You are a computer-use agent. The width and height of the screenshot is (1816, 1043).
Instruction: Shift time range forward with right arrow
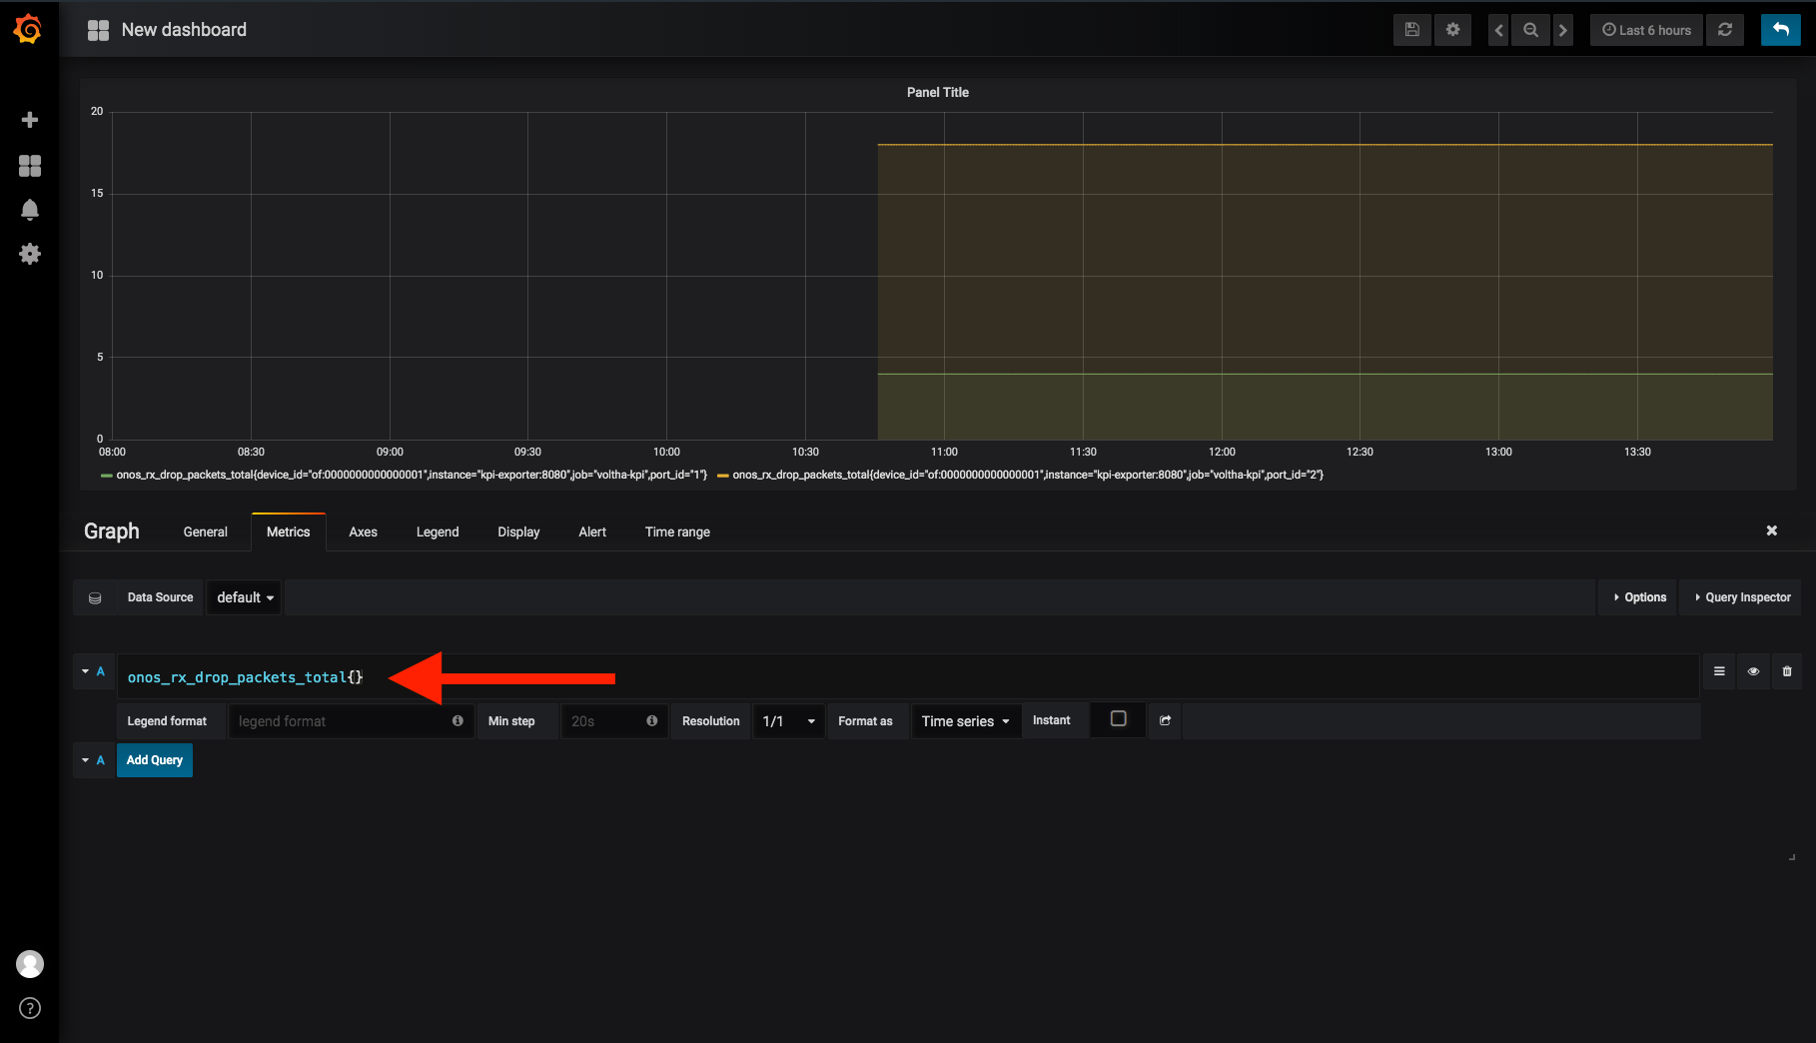(1563, 30)
